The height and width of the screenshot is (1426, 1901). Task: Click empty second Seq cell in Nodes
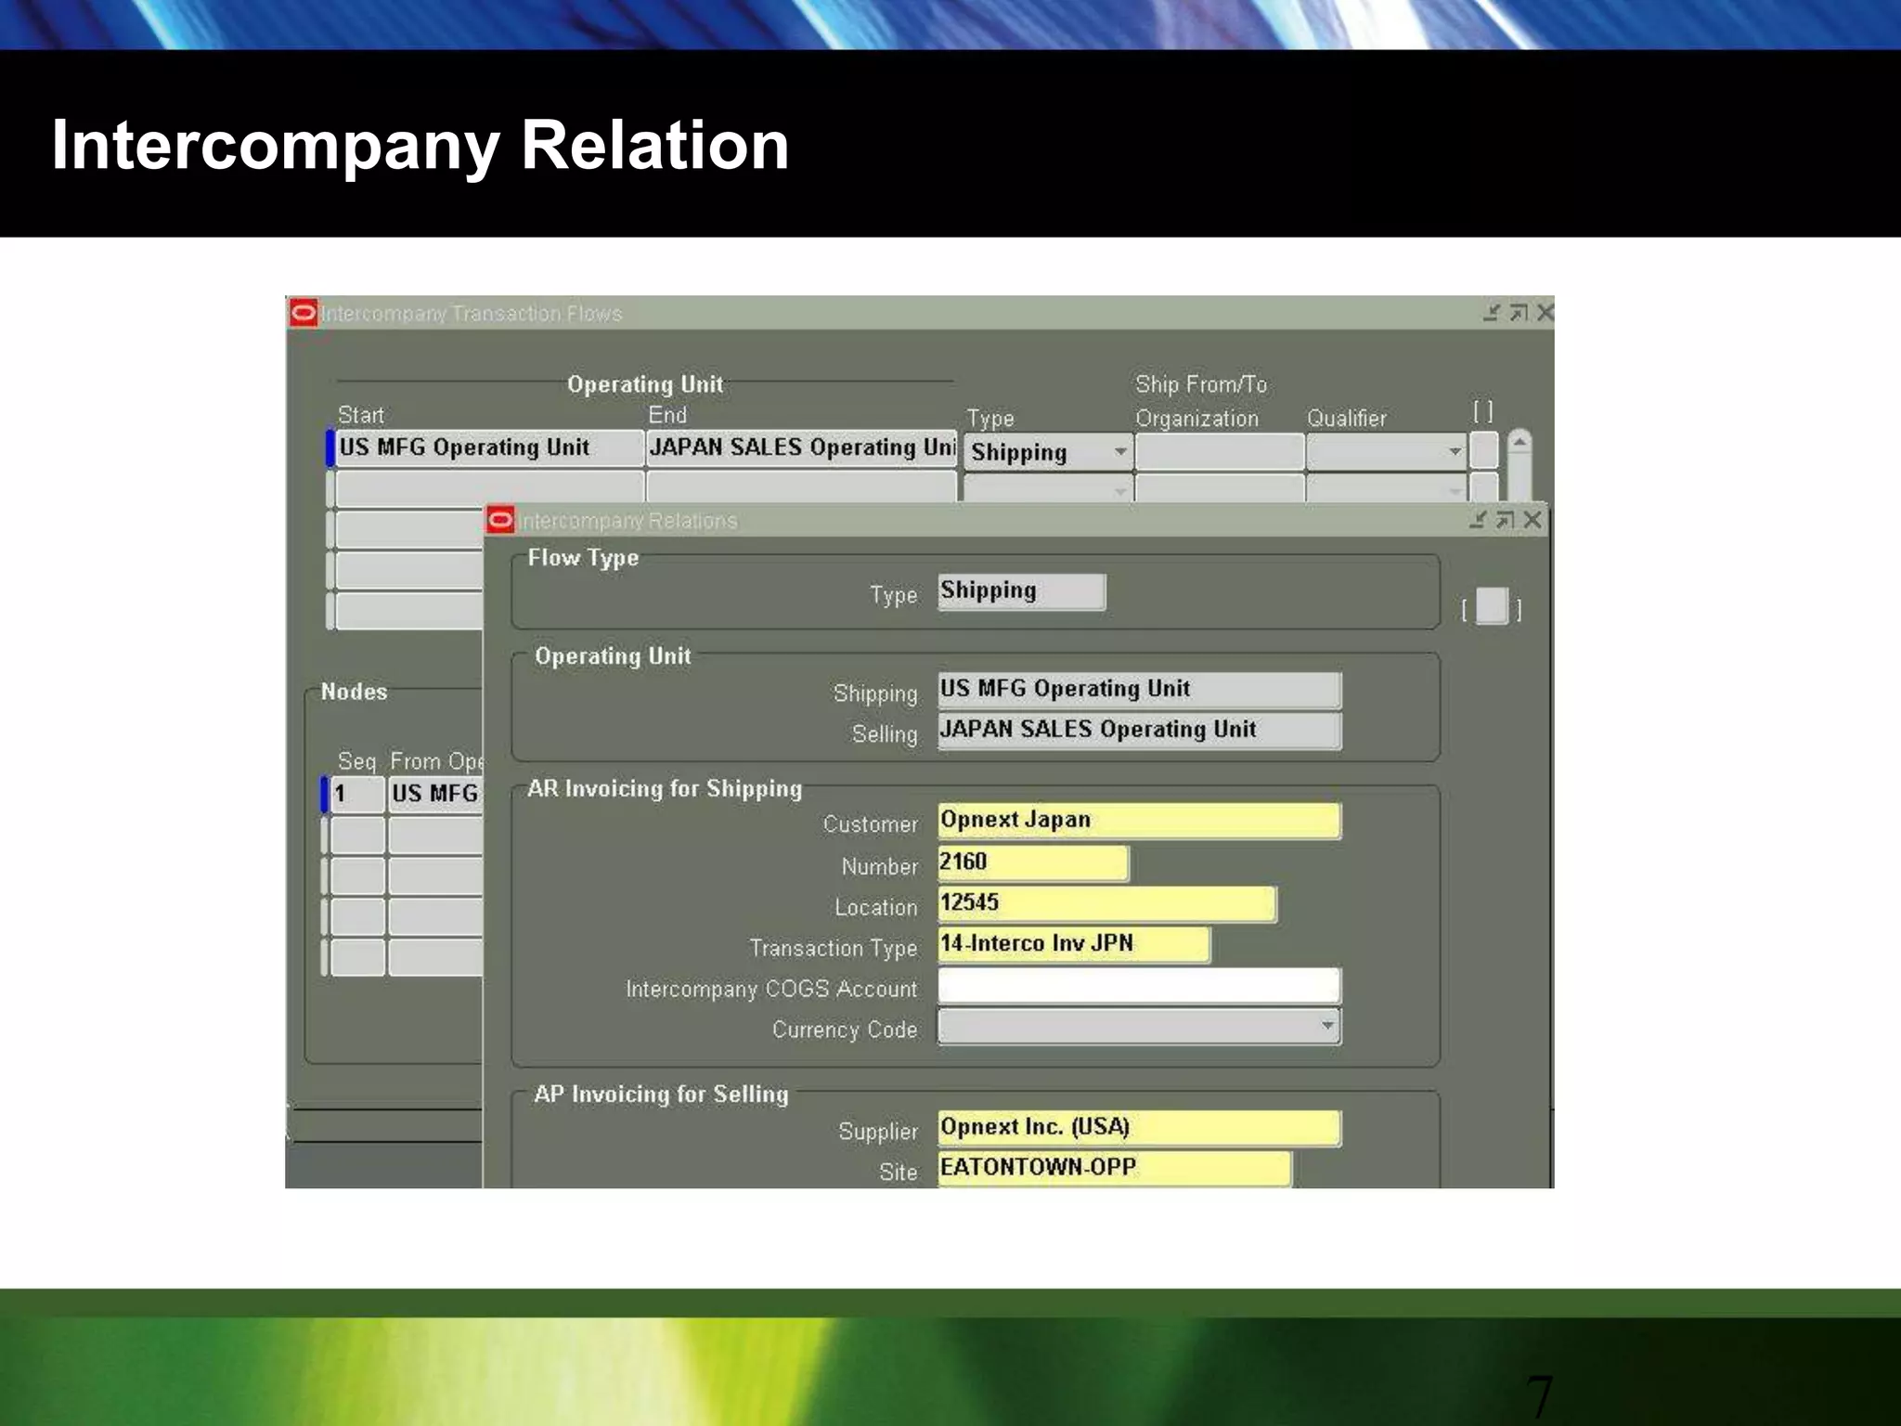pyautogui.click(x=357, y=836)
